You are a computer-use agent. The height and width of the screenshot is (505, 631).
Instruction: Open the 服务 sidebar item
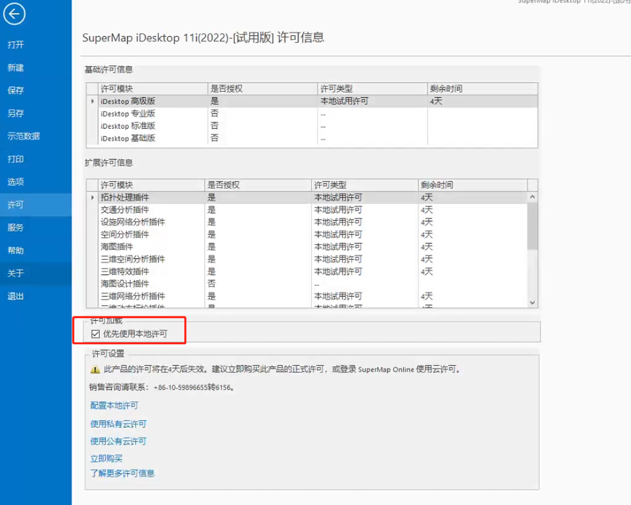coord(36,228)
